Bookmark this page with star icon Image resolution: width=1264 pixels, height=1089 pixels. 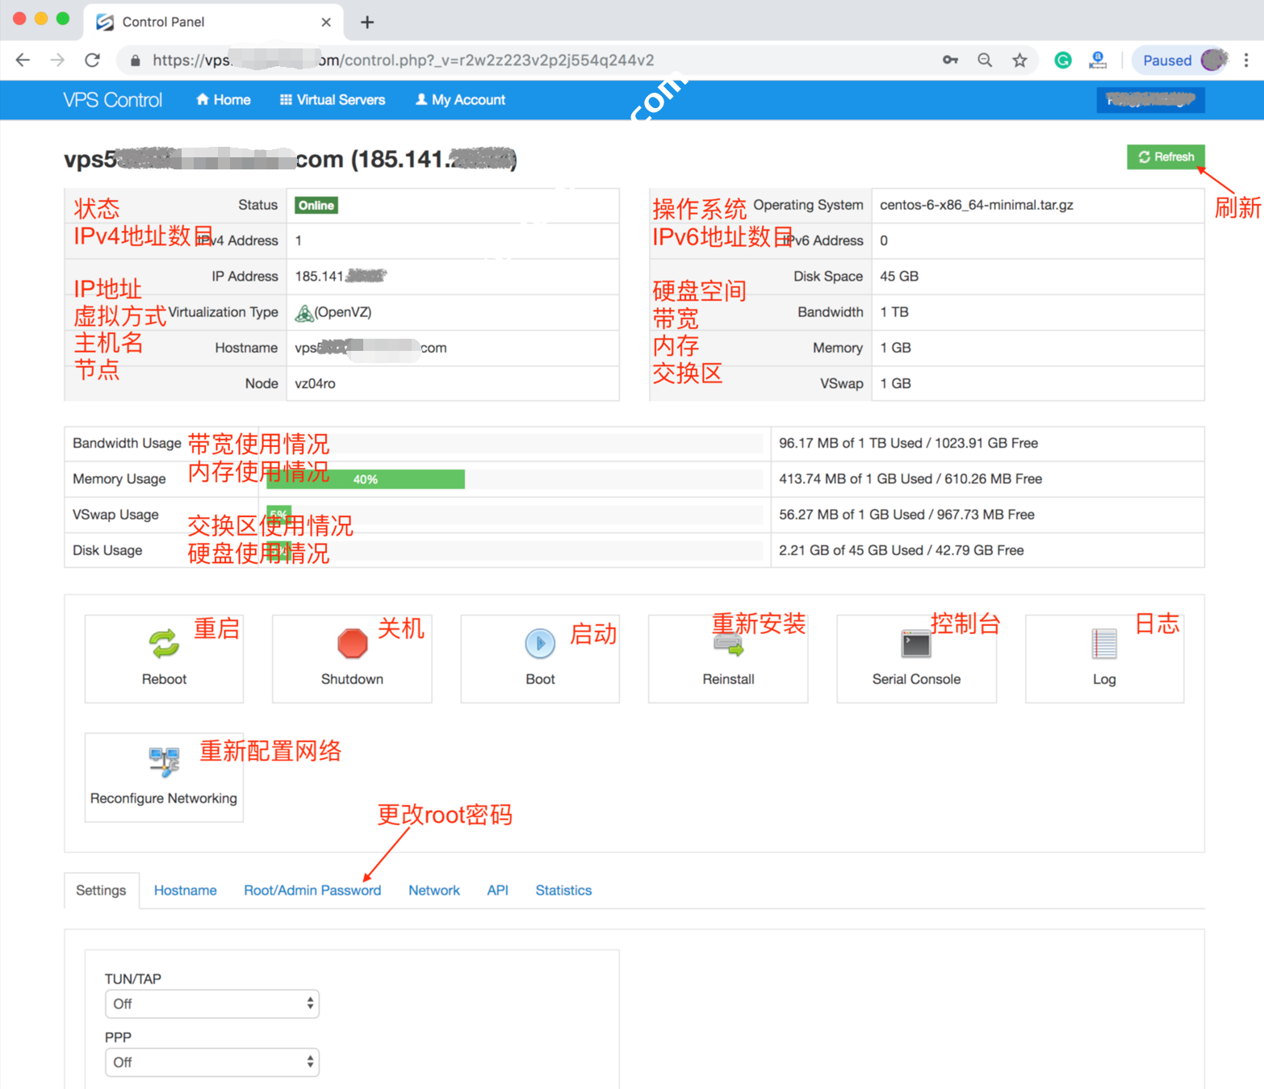(1019, 60)
